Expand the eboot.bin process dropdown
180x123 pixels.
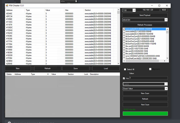[x=166, y=20]
